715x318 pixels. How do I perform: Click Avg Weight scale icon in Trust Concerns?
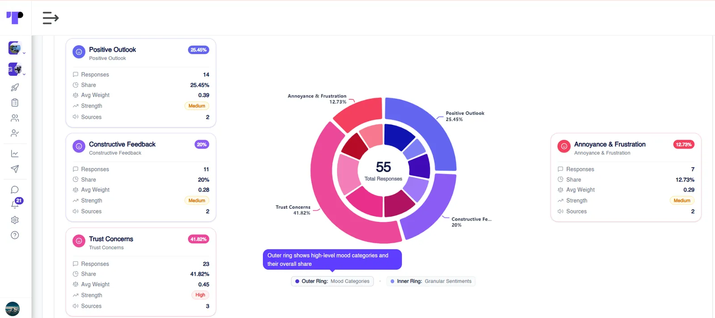pyautogui.click(x=76, y=284)
